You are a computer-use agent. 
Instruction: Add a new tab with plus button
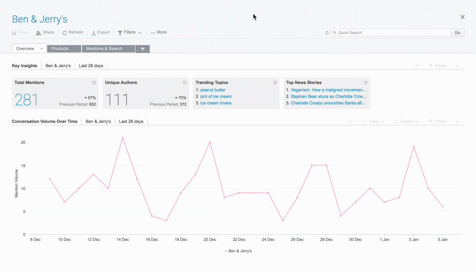(x=142, y=49)
